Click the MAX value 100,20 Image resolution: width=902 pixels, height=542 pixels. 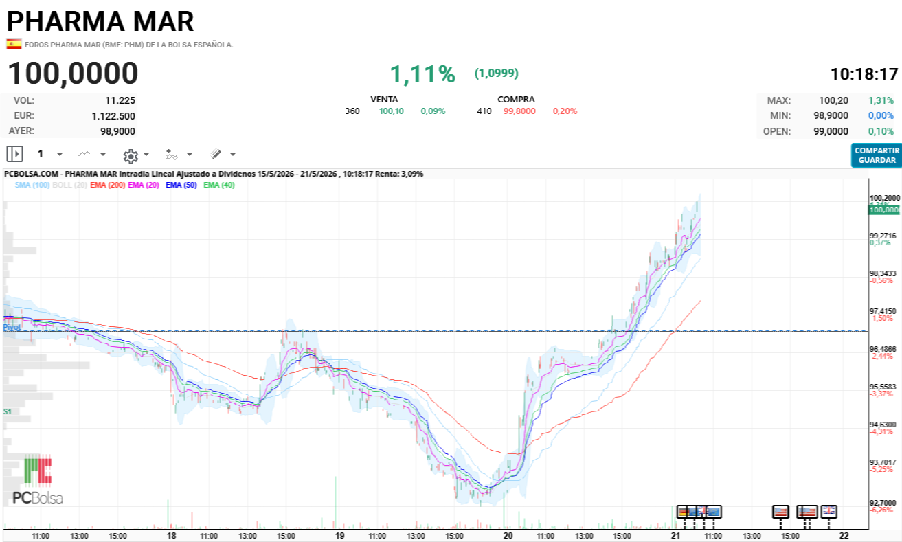[835, 100]
